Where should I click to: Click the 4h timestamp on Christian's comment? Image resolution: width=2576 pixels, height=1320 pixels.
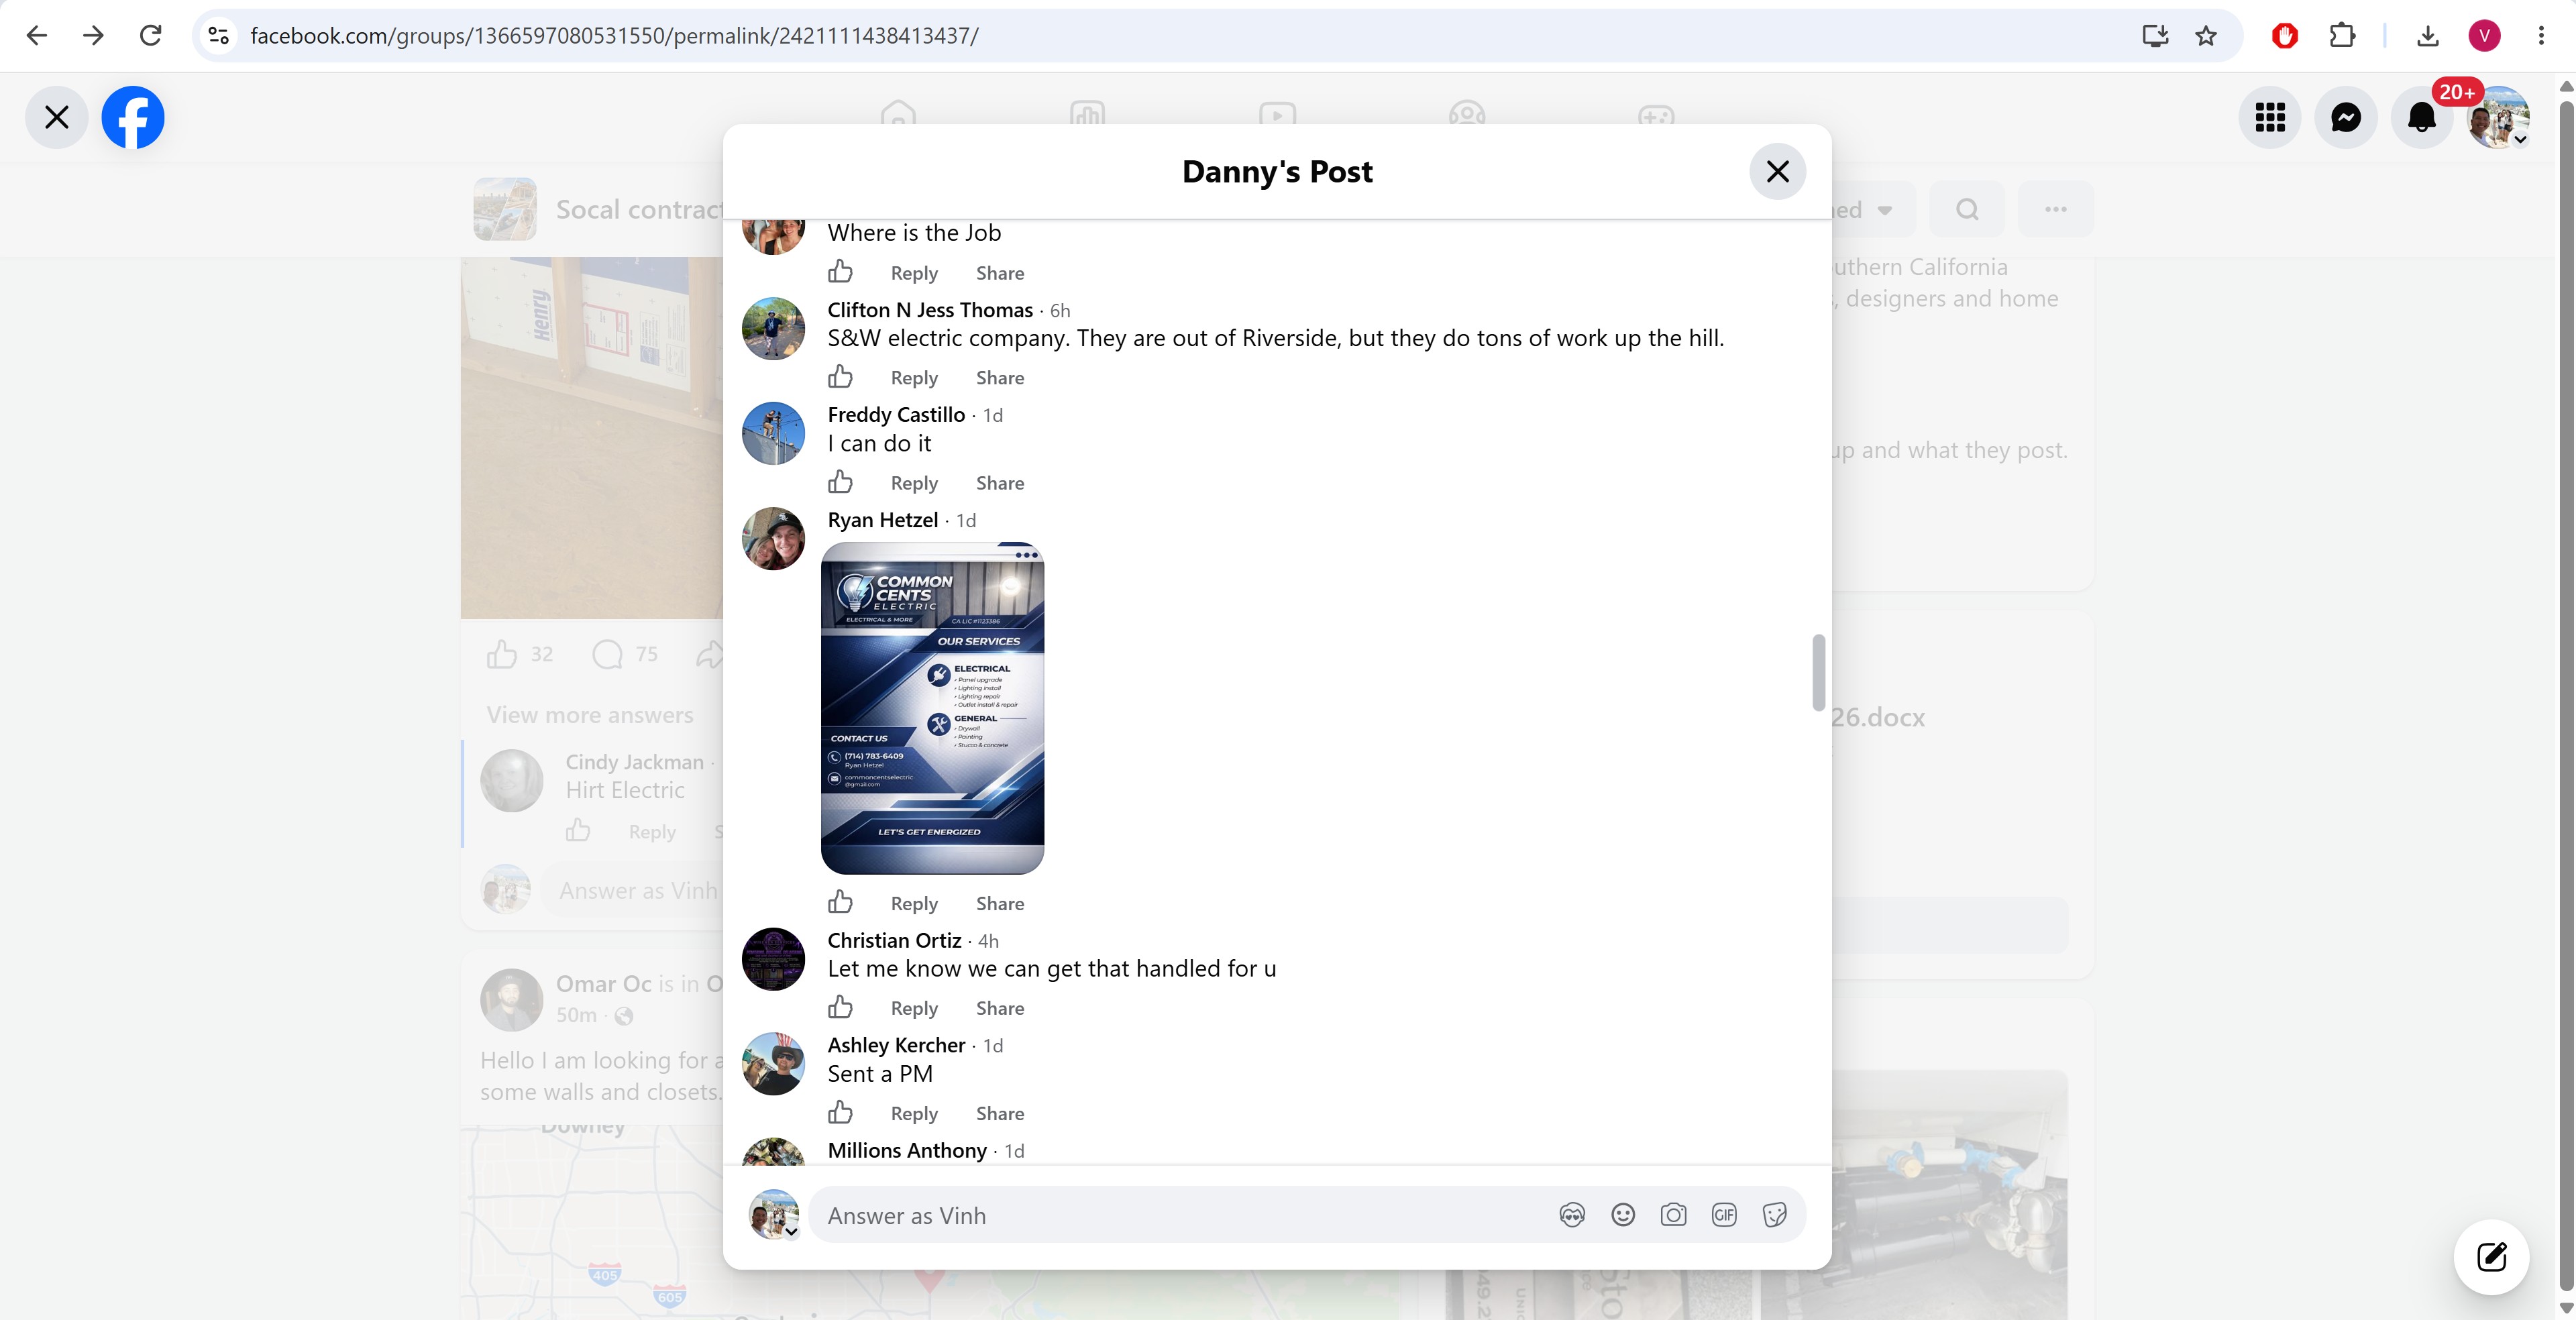point(988,941)
